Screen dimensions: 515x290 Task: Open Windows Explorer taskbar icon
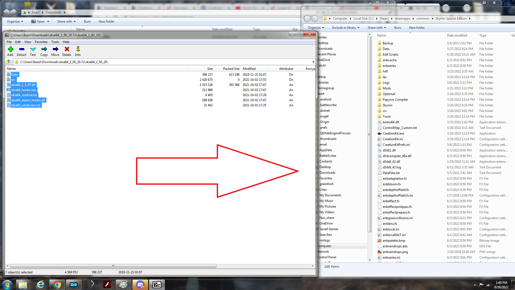click(x=23, y=285)
